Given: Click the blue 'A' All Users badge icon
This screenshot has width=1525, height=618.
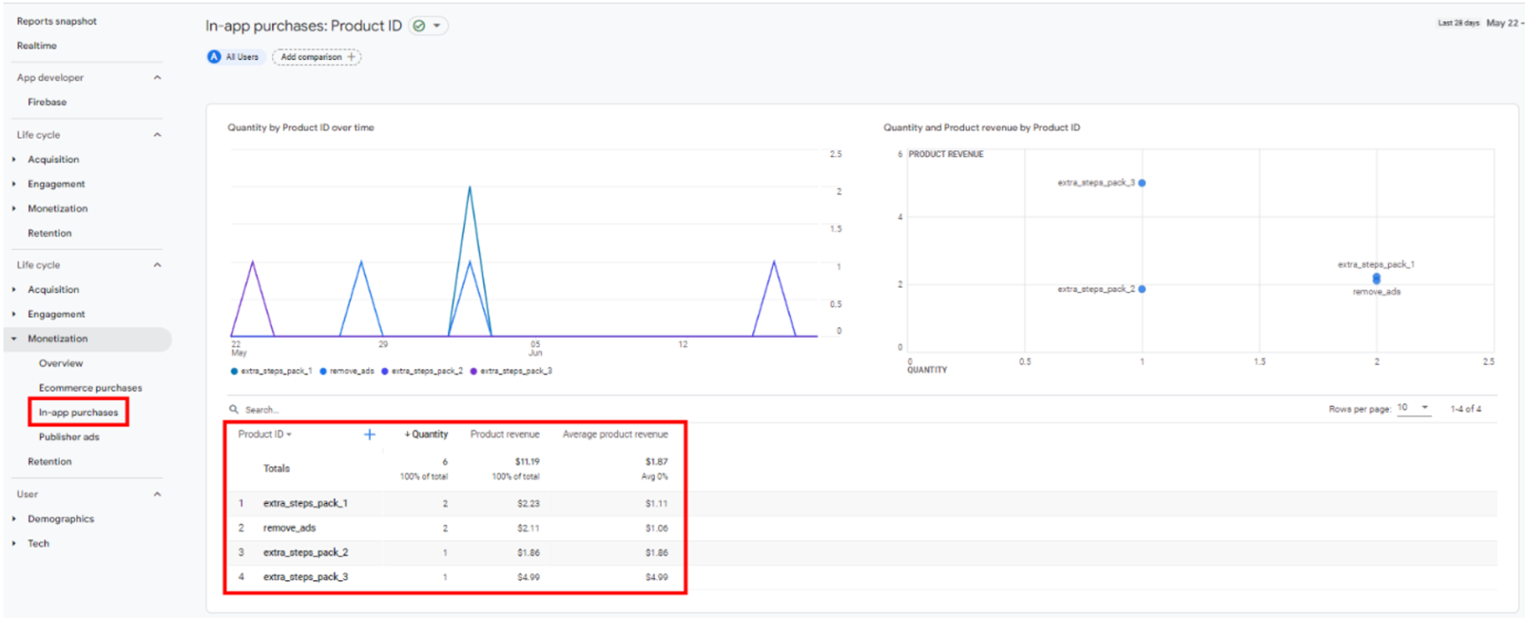Looking at the screenshot, I should pos(214,57).
